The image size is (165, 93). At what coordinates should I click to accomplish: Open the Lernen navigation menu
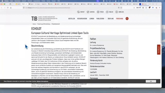92,19
